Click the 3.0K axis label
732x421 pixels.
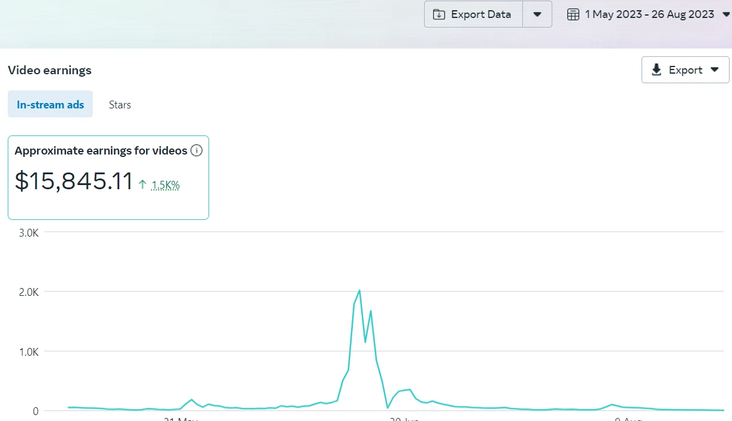point(28,232)
